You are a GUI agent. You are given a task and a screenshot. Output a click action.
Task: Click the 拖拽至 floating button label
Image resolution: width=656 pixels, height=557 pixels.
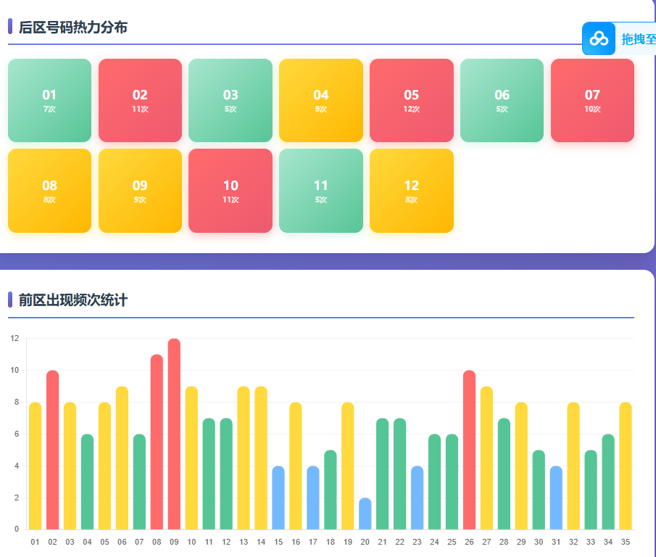(x=638, y=39)
